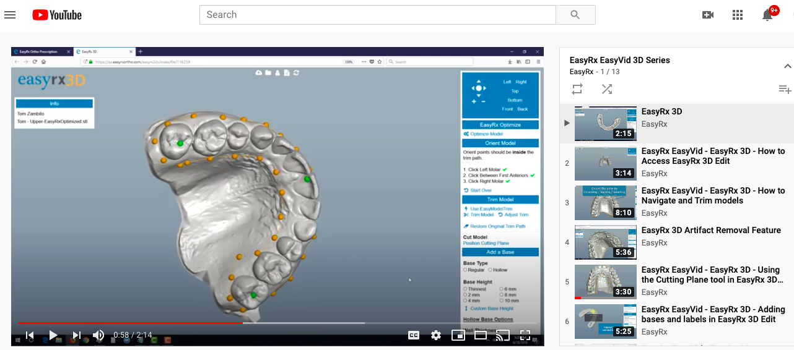Click Adjust Trim link

pyautogui.click(x=513, y=215)
